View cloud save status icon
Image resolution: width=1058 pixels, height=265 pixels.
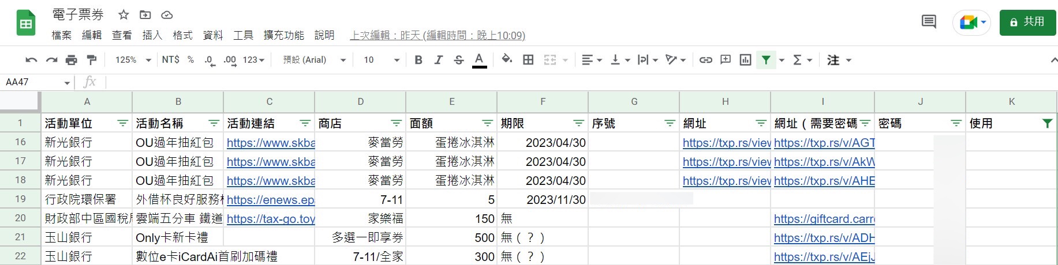[x=167, y=15]
